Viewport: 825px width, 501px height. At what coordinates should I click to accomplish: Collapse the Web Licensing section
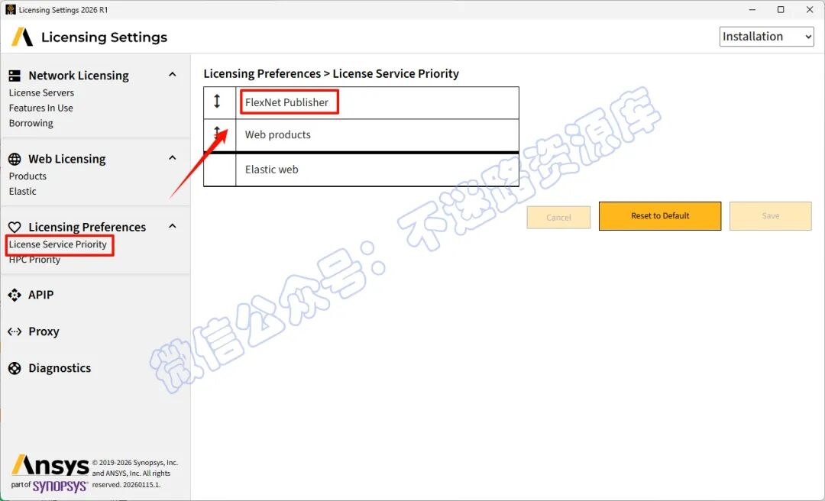172,158
